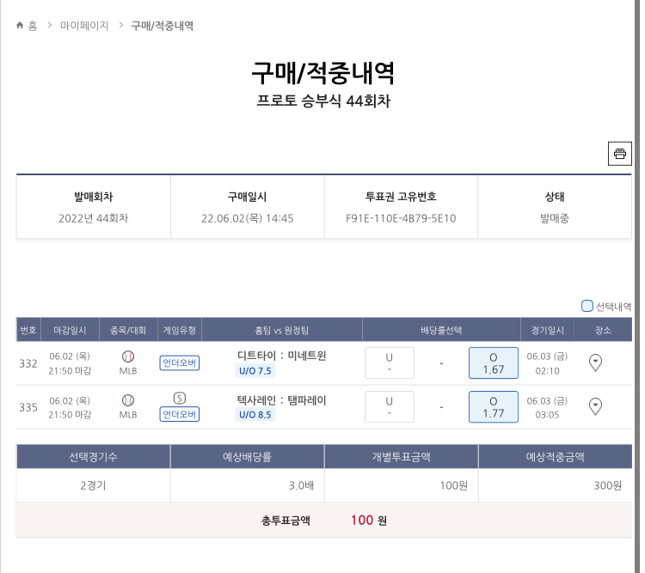The image size is (645, 573).
Task: Open venue location pin for game 332
Action: [595, 363]
